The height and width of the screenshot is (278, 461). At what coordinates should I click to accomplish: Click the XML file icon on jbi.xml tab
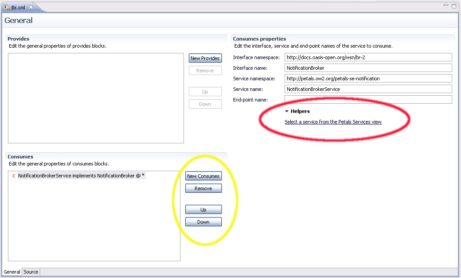(x=7, y=7)
